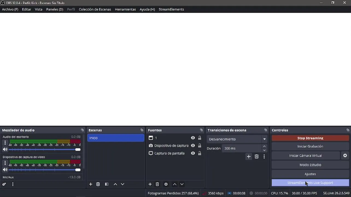Decrease transition duration with down arrow

click(x=264, y=150)
